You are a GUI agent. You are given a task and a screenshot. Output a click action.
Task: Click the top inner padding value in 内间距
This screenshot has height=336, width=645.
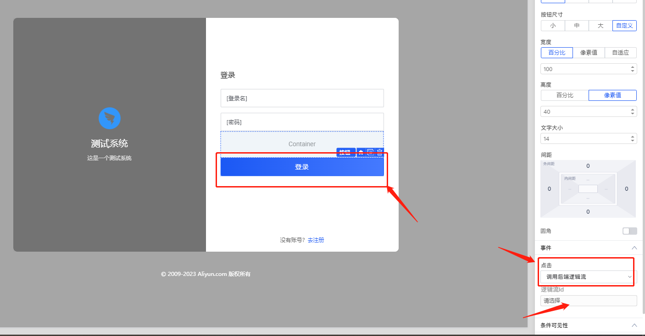coord(588,180)
